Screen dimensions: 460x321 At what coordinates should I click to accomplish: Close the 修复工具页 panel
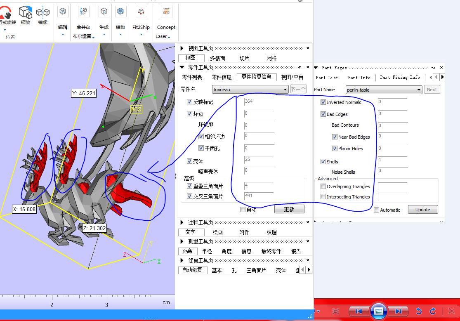pos(308,260)
